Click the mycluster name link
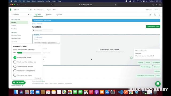 pos(39,37)
